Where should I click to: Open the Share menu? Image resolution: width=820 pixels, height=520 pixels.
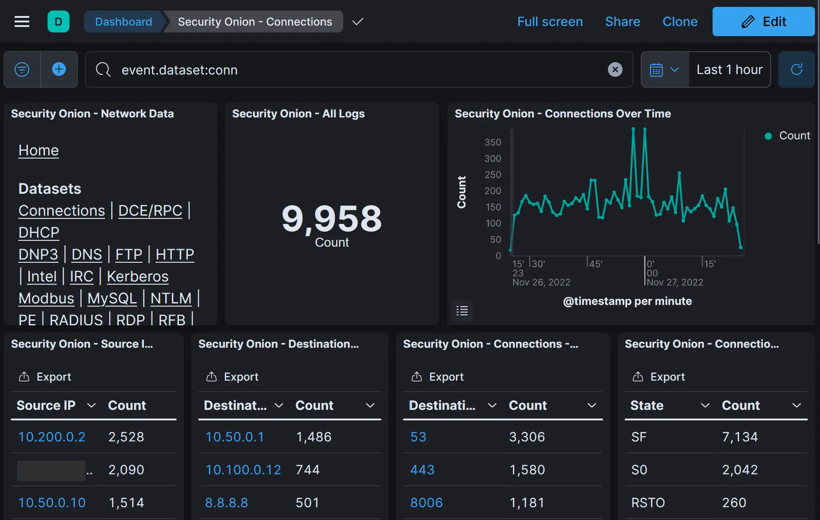click(623, 21)
